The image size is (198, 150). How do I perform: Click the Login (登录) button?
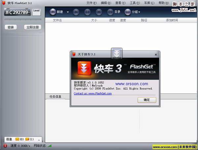tap(11, 27)
